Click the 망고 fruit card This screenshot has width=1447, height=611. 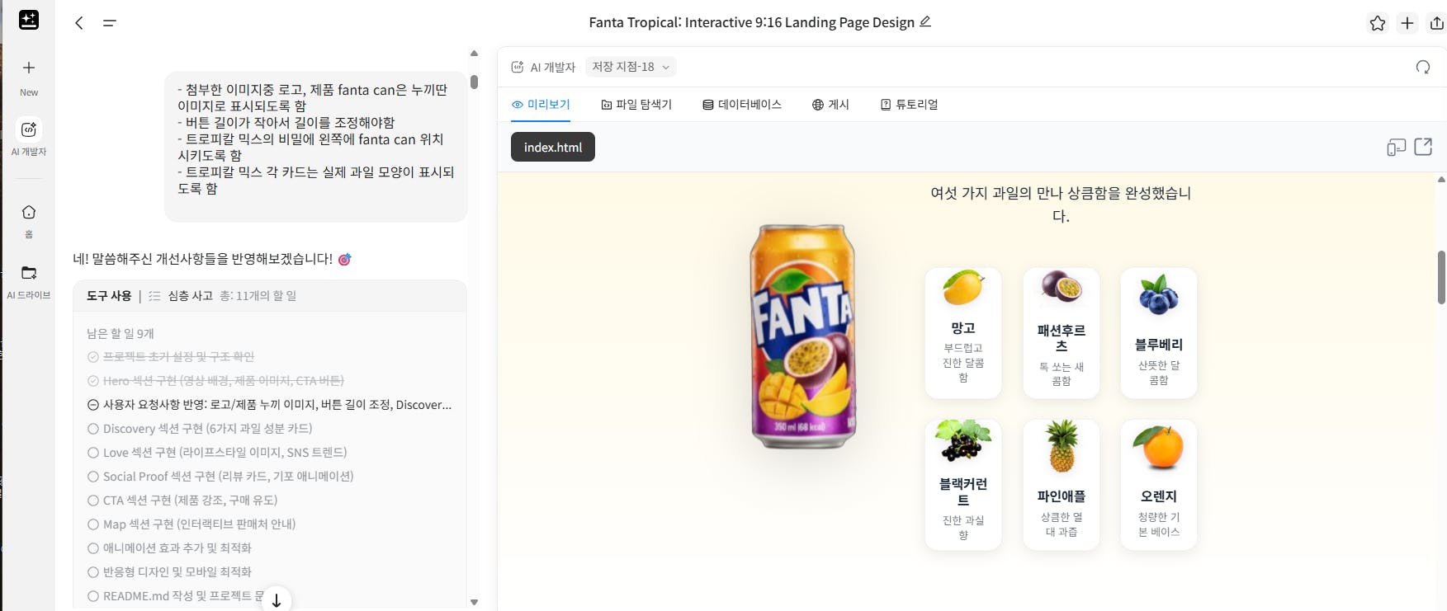tap(963, 333)
